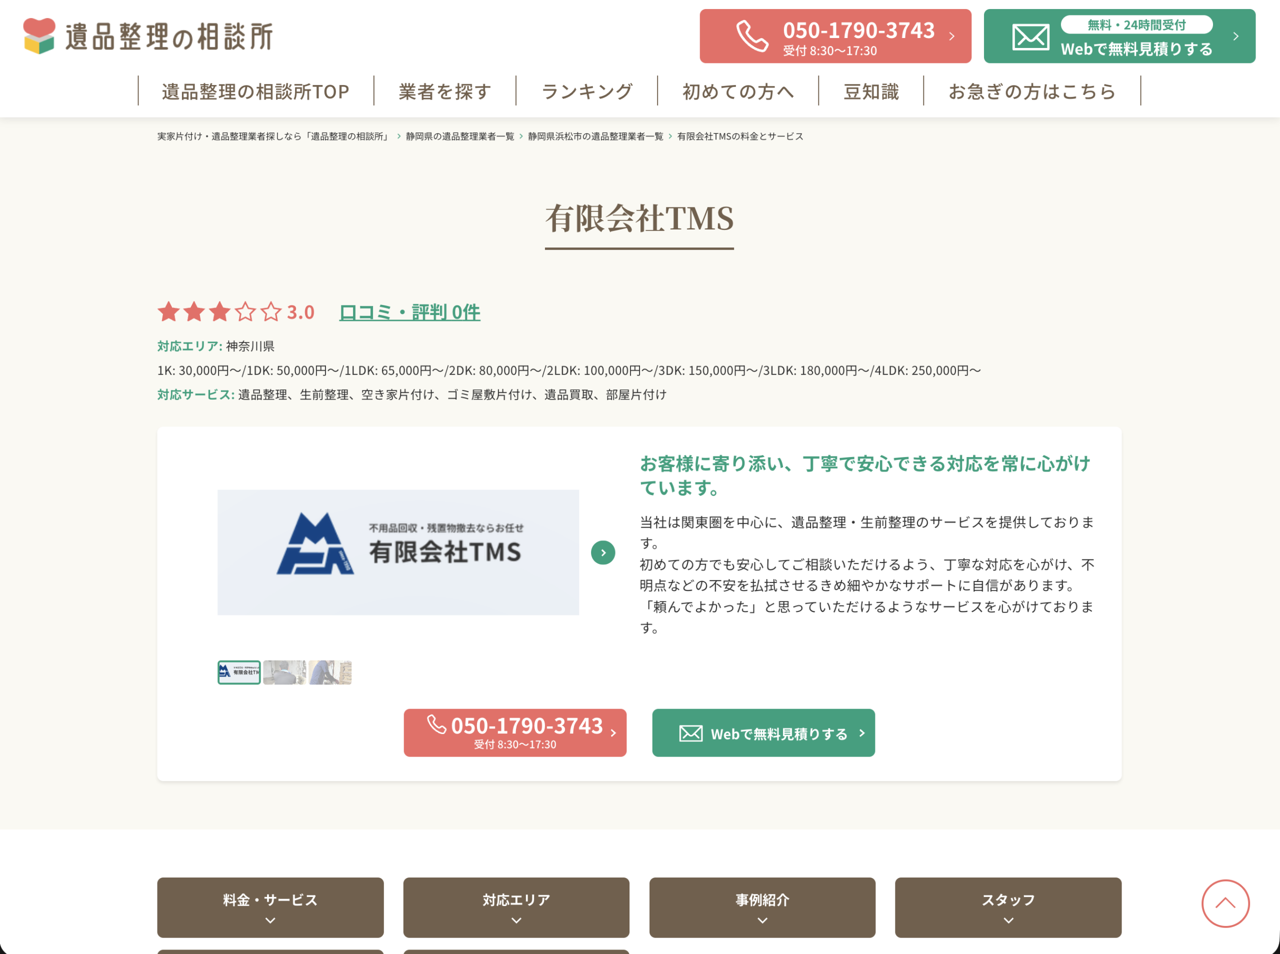Click breadcrumb 静岡県浜松市の遺品整理業者一覧
Image resolution: width=1280 pixels, height=954 pixels.
[x=595, y=136]
